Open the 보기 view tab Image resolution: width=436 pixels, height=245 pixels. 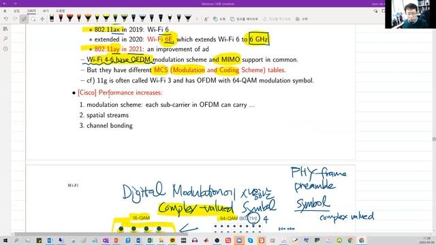coord(46,11)
